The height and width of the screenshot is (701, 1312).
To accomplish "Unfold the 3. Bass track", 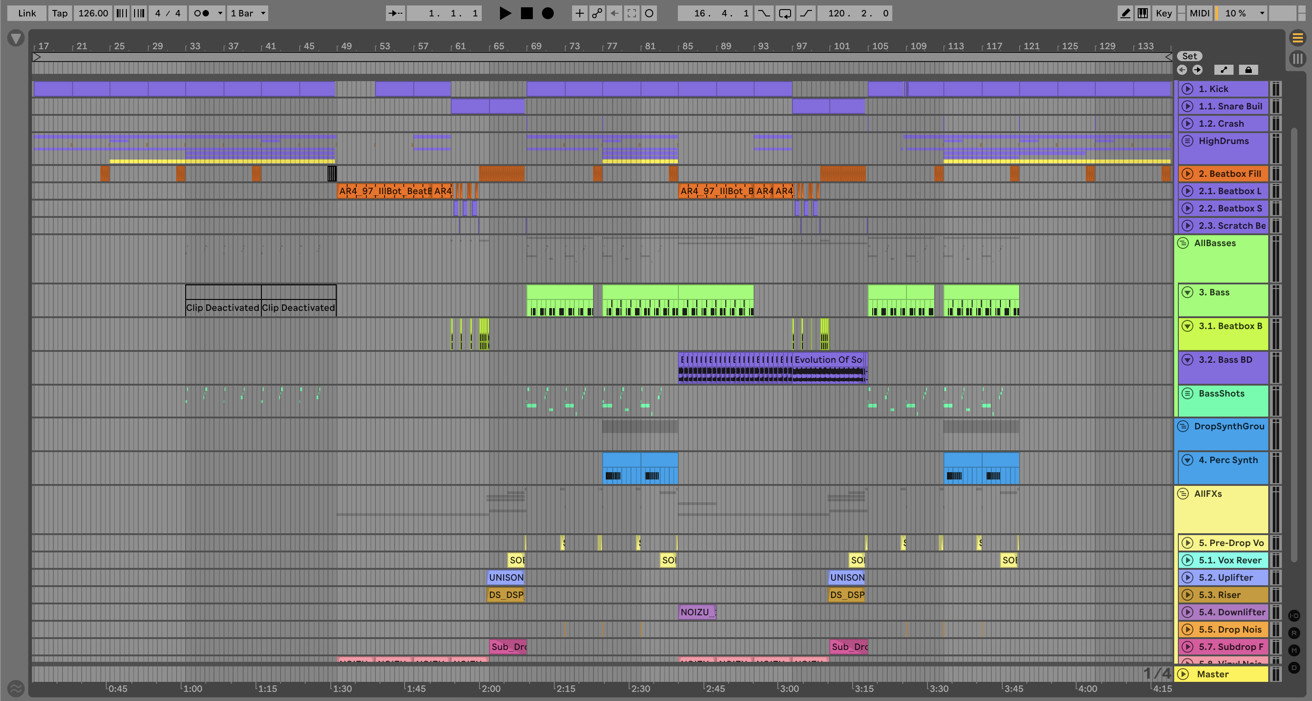I will [1187, 292].
